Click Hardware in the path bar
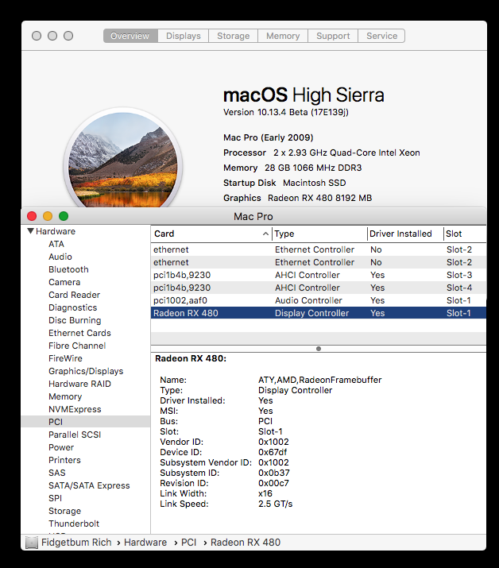The image size is (499, 568). (x=145, y=543)
